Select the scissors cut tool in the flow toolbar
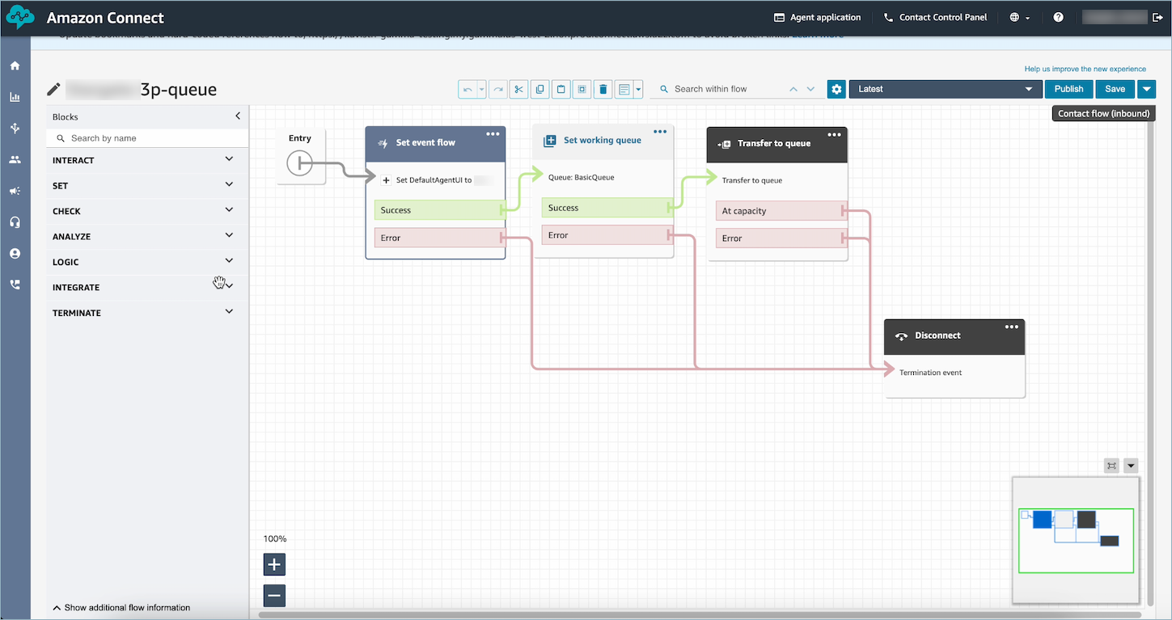The image size is (1172, 620). pos(518,89)
